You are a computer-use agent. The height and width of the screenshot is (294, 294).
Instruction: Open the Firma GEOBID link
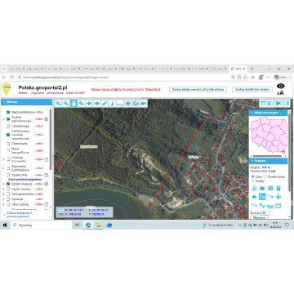[x=76, y=92]
